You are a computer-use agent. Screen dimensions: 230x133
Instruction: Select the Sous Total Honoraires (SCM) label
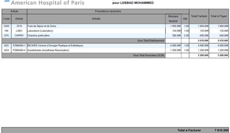click(x=149, y=55)
